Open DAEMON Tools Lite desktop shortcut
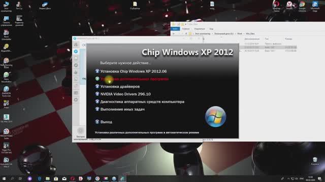Viewport: 325px width, 182px height. tap(6, 92)
